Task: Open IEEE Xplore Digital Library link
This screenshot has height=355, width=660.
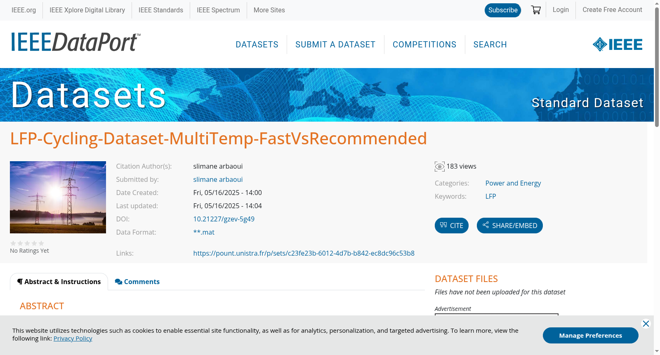Action: tap(87, 10)
